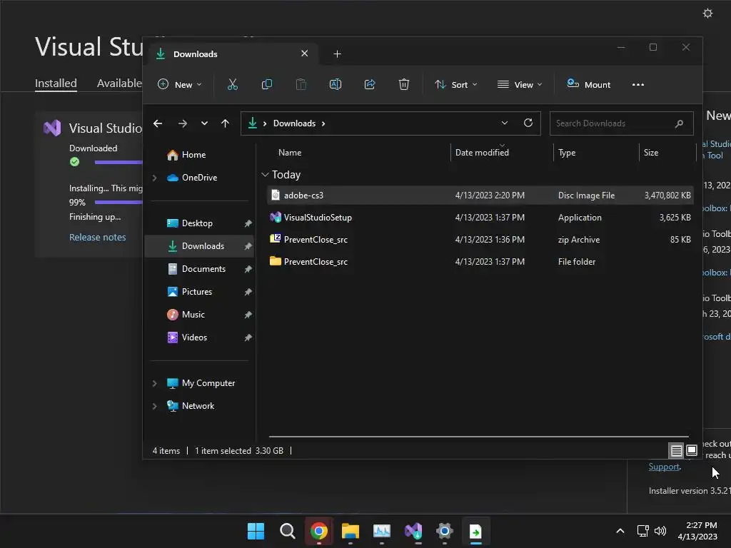Screen dimensions: 731x548
Task: Expand the OneDrive tree node
Action: (x=154, y=178)
